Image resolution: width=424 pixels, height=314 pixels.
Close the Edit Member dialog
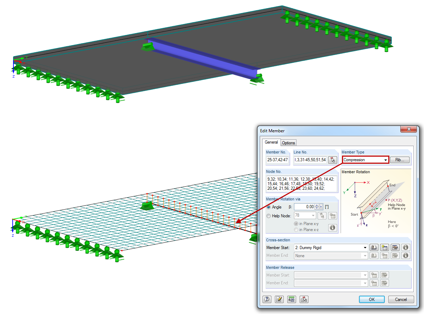409,129
